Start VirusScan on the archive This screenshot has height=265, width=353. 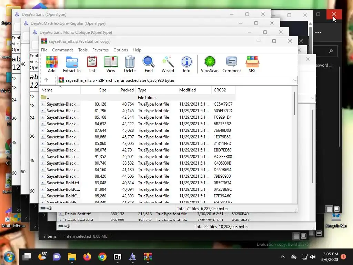pos(210,64)
